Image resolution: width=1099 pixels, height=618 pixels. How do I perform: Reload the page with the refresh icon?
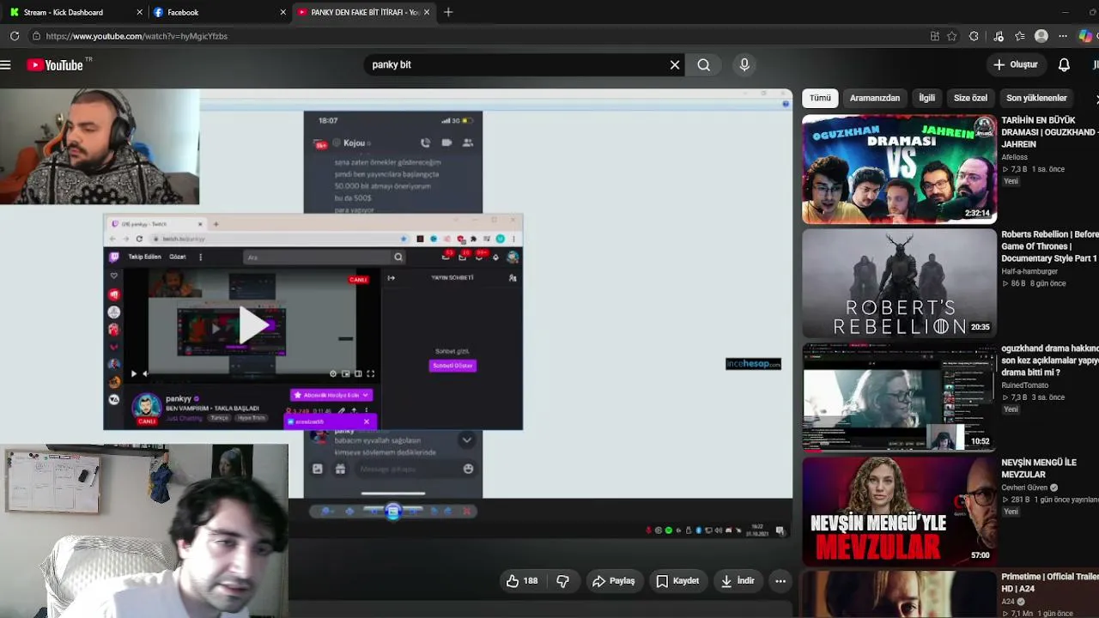click(x=15, y=36)
